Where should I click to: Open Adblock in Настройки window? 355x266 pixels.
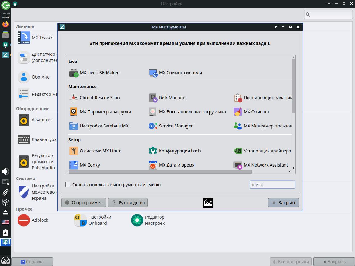click(x=33, y=220)
